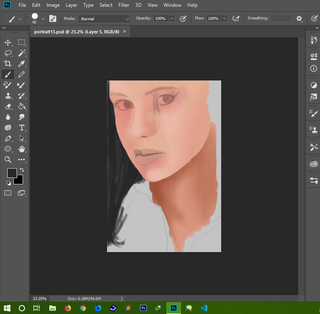Reset default foreground and background colors

pos(8,183)
